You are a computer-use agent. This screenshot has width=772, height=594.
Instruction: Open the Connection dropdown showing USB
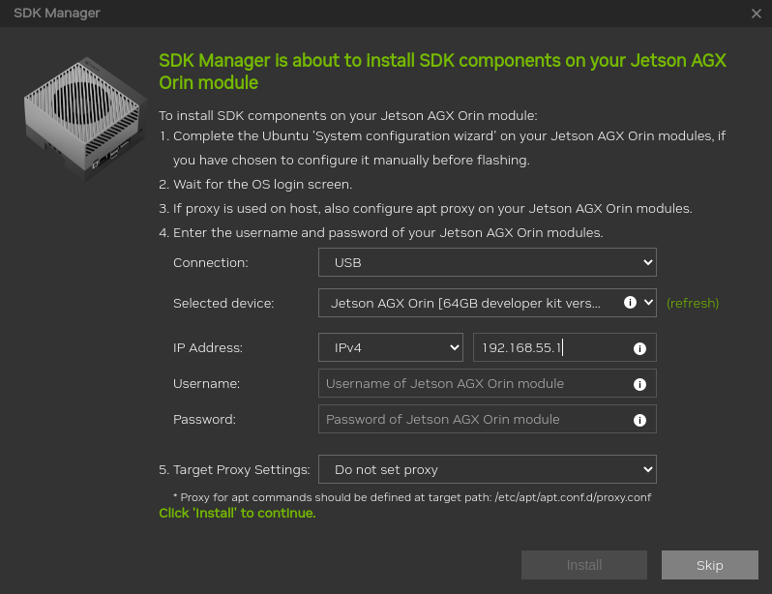pyautogui.click(x=487, y=262)
